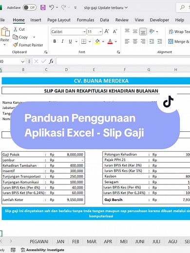Screen dimensions: 190x253
Task: Click the text Orientation icon
Action: pyautogui.click(x=152, y=31)
